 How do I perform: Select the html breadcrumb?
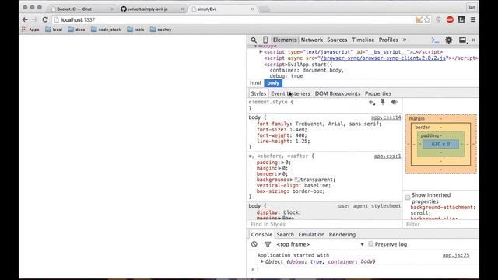[255, 83]
